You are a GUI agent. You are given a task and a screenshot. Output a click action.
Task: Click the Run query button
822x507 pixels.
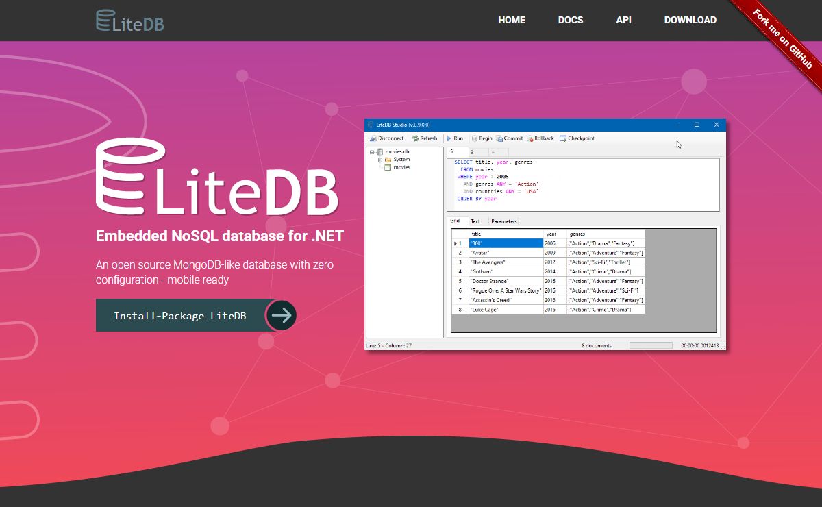[455, 138]
